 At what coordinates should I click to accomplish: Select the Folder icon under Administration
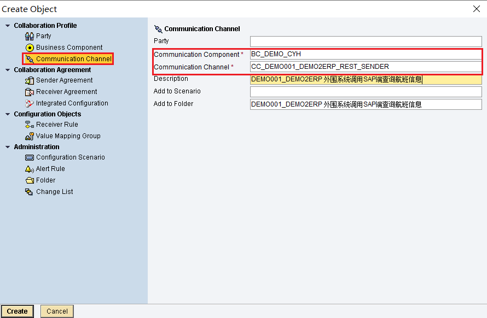(x=30, y=180)
